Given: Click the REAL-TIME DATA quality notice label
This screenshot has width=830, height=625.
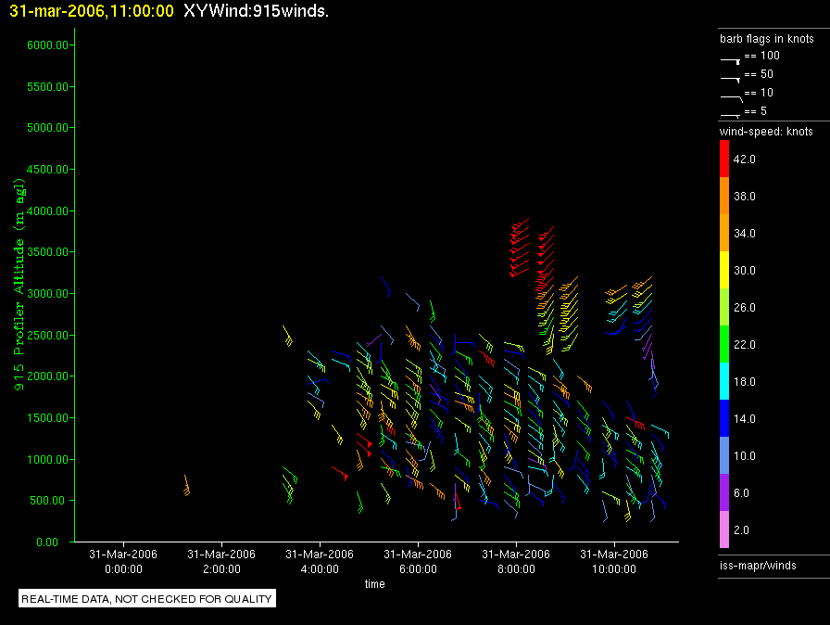Looking at the screenshot, I should [x=147, y=599].
